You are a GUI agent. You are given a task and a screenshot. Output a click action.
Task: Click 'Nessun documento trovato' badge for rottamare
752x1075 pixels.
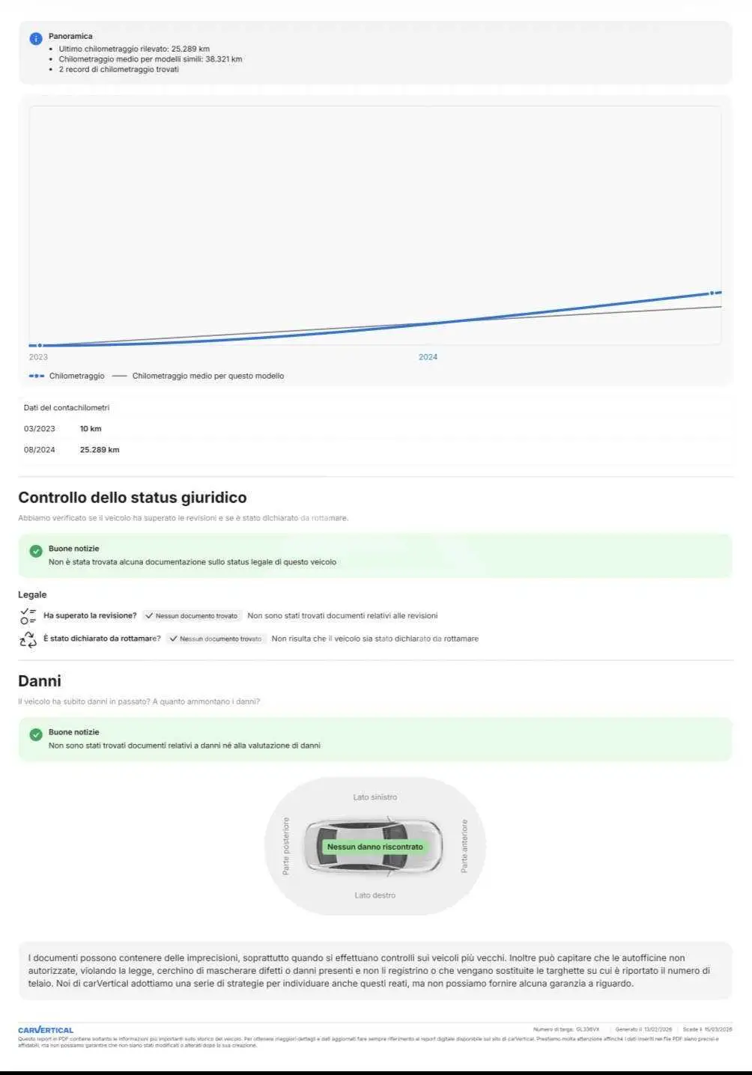[x=216, y=639]
